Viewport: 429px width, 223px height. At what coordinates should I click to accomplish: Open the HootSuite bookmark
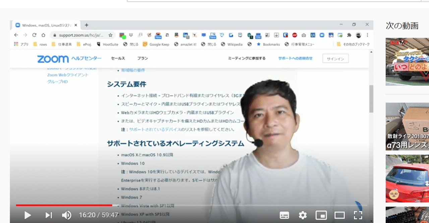click(108, 44)
